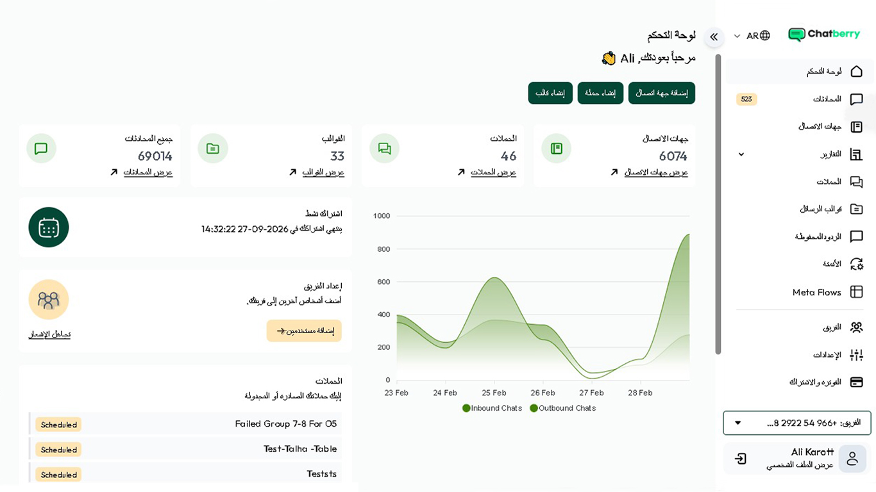The height and width of the screenshot is (492, 876).
Task: Click the add contact button
Action: [x=661, y=93]
